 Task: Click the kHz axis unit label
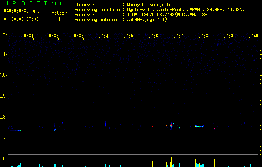tap(4, 34)
